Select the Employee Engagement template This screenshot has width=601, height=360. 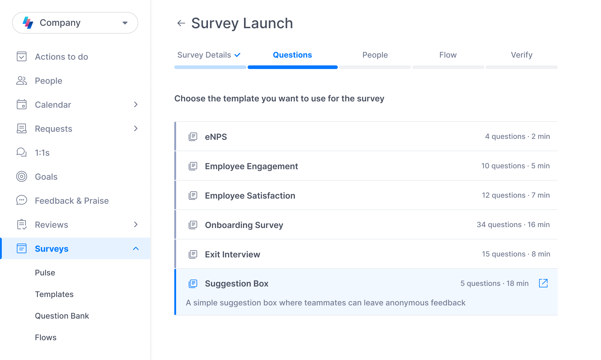(x=251, y=166)
